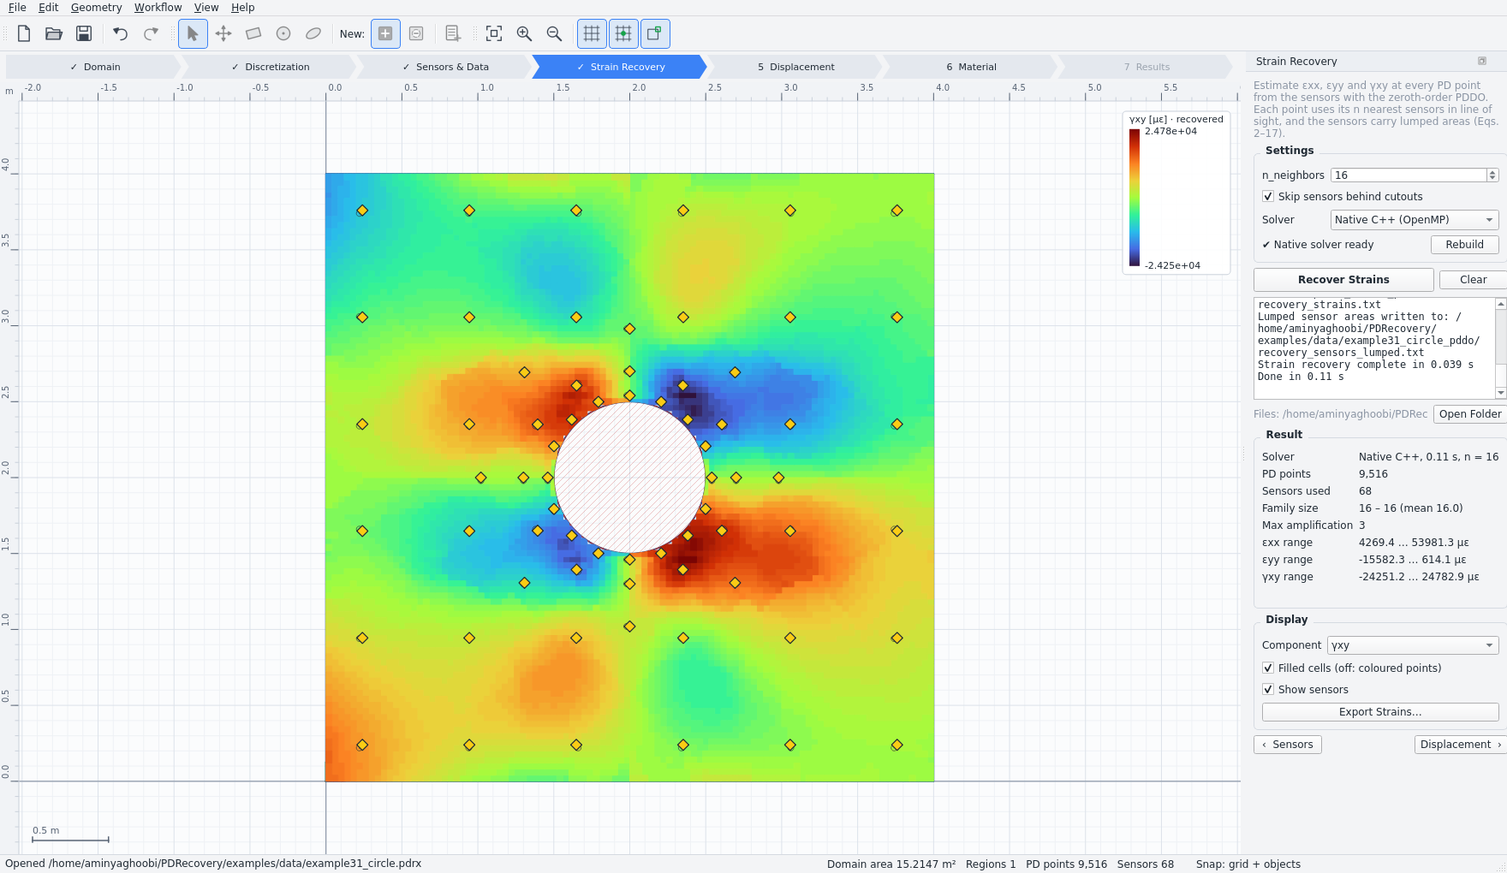
Task: Detach the Strain Recovery panel
Action: [1482, 61]
